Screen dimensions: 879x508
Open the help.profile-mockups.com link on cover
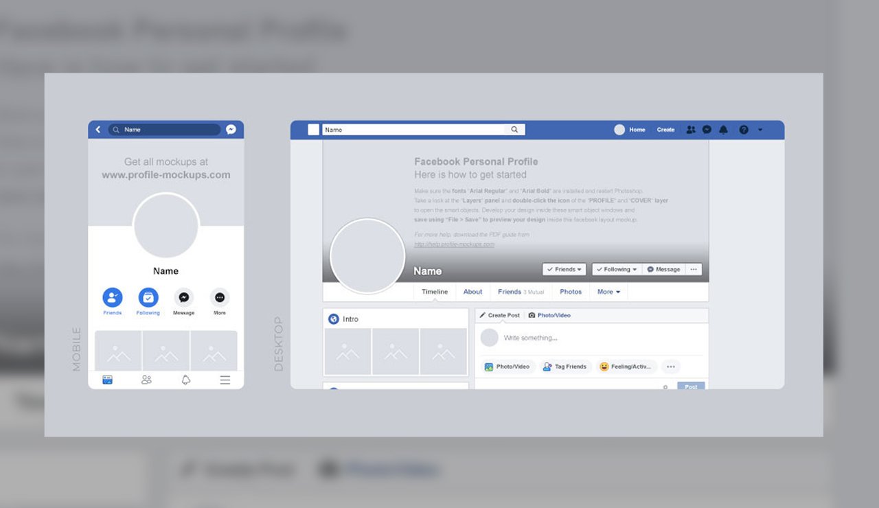click(455, 244)
